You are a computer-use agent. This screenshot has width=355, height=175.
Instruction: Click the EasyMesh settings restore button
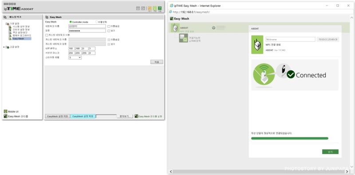coord(83,116)
